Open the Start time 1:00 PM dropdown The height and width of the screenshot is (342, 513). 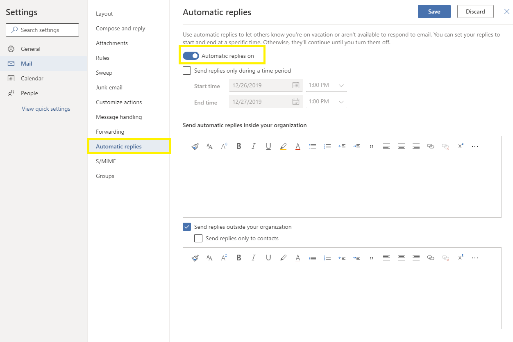pos(327,85)
